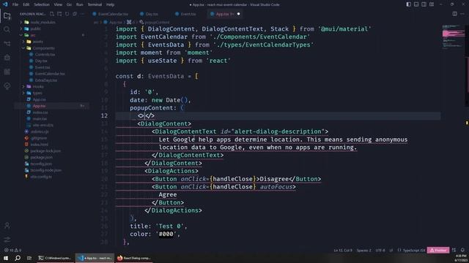Open Windows taskbar search
Image resolution: width=469 pixels, height=263 pixels.
tap(18, 258)
